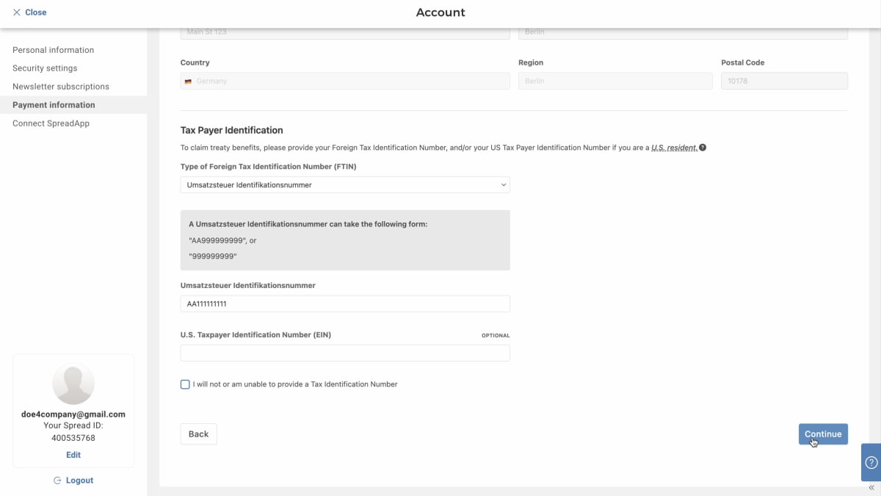Click the disabled Country field showing Germany

point(345,81)
